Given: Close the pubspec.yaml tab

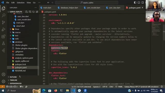Looking at the screenshot, I should tap(142, 7).
